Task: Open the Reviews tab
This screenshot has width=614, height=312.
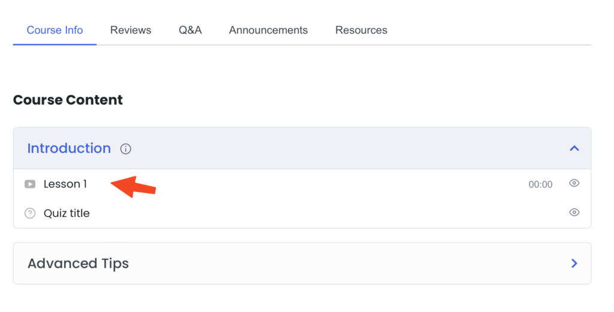Action: coord(130,30)
